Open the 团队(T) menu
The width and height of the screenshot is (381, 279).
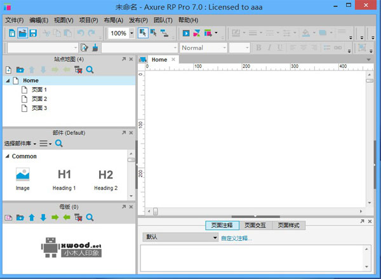pos(163,20)
